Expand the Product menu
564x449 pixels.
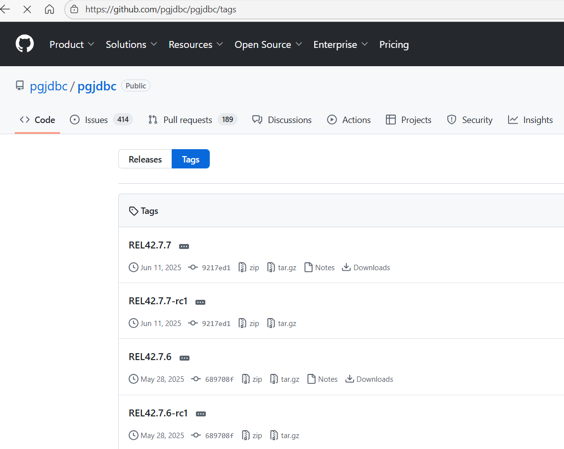coord(72,44)
